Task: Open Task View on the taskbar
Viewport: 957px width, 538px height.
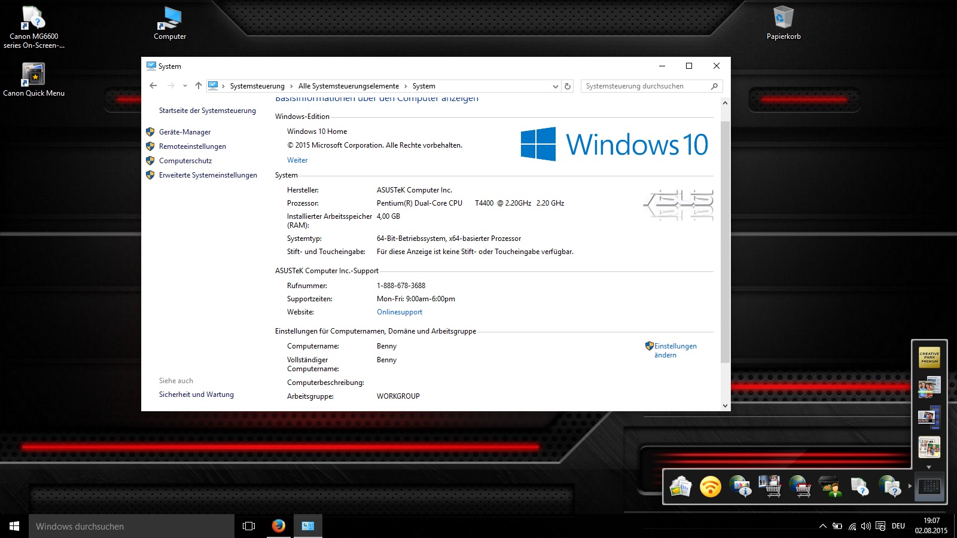Action: coord(249,526)
